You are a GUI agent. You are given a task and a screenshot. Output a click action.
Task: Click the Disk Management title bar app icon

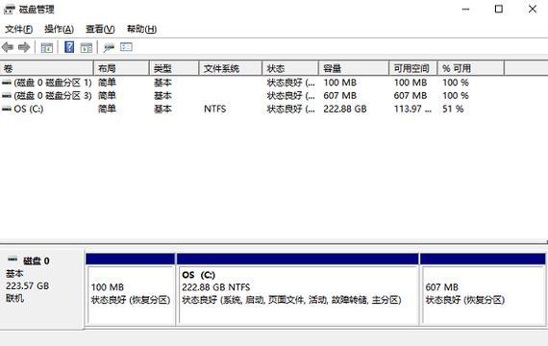[9, 10]
